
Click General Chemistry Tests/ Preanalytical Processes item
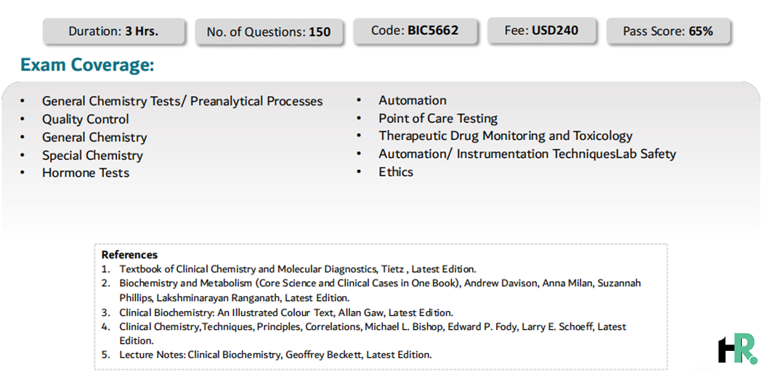pos(182,101)
